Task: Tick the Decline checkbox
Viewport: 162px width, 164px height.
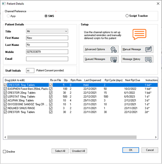Action: (x=4, y=151)
